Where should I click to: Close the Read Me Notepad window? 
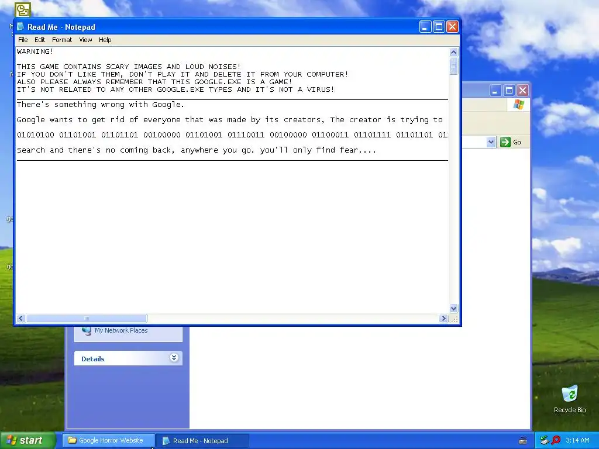452,27
